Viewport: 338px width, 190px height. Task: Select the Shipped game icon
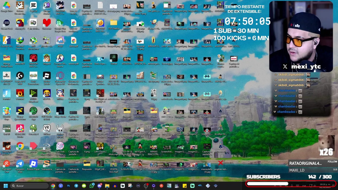click(x=47, y=60)
